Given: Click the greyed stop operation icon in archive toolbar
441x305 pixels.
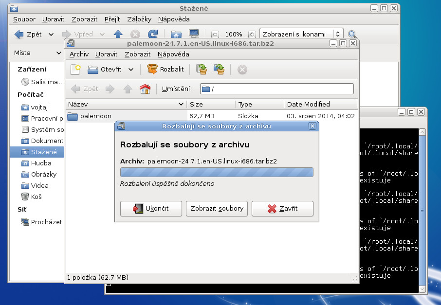Looking at the screenshot, I should [x=242, y=70].
